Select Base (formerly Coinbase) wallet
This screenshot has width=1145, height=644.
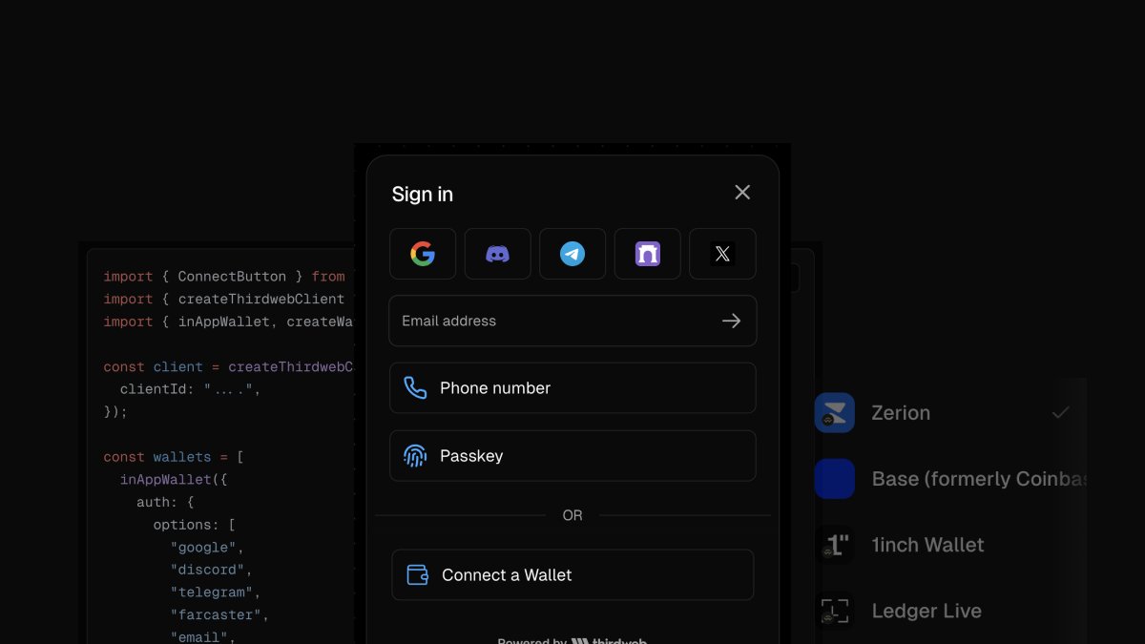pos(950,479)
